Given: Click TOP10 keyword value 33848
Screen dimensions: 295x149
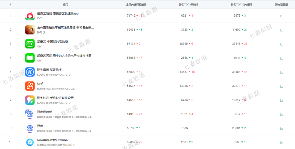Looking at the screenshot, I should pyautogui.click(x=236, y=44).
